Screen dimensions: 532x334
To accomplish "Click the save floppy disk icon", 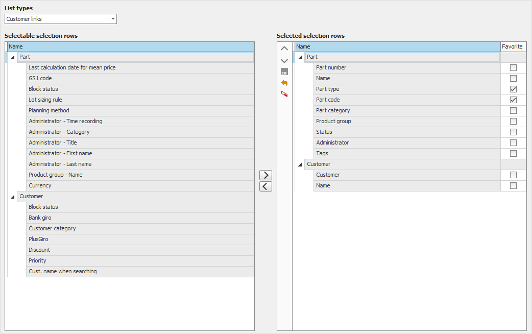I will 284,71.
